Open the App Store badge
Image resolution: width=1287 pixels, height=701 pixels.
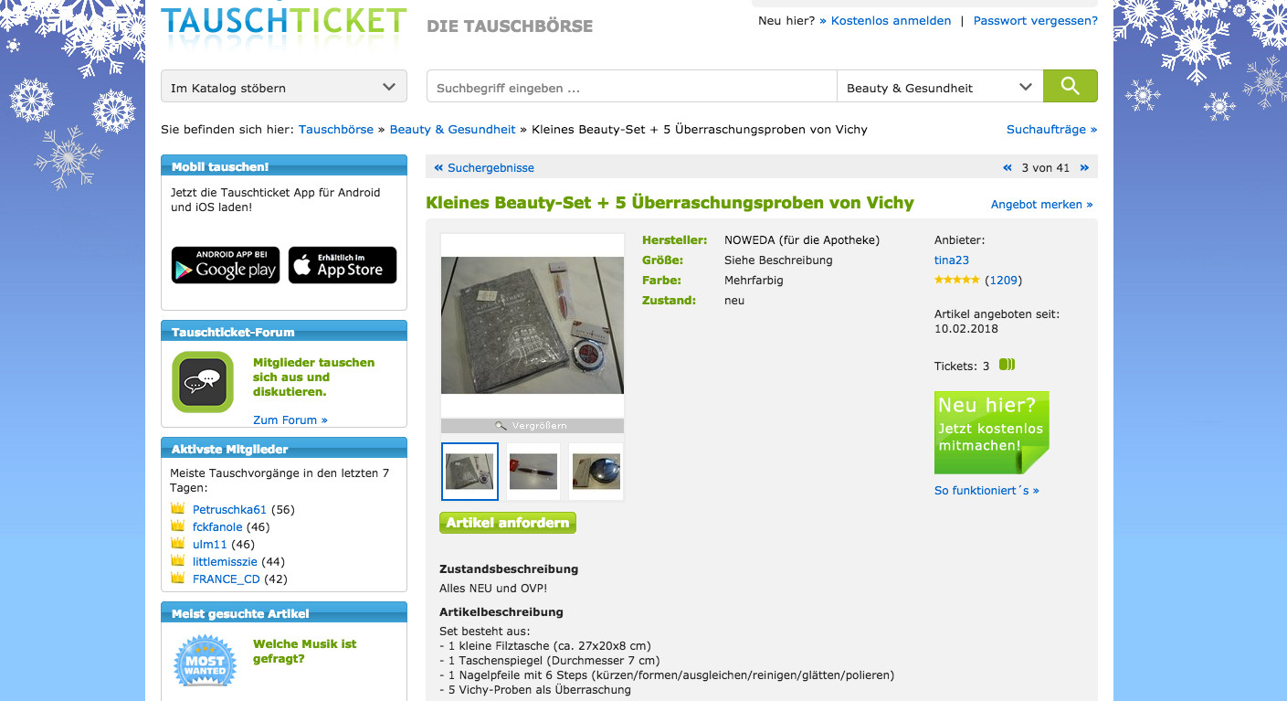pyautogui.click(x=343, y=265)
